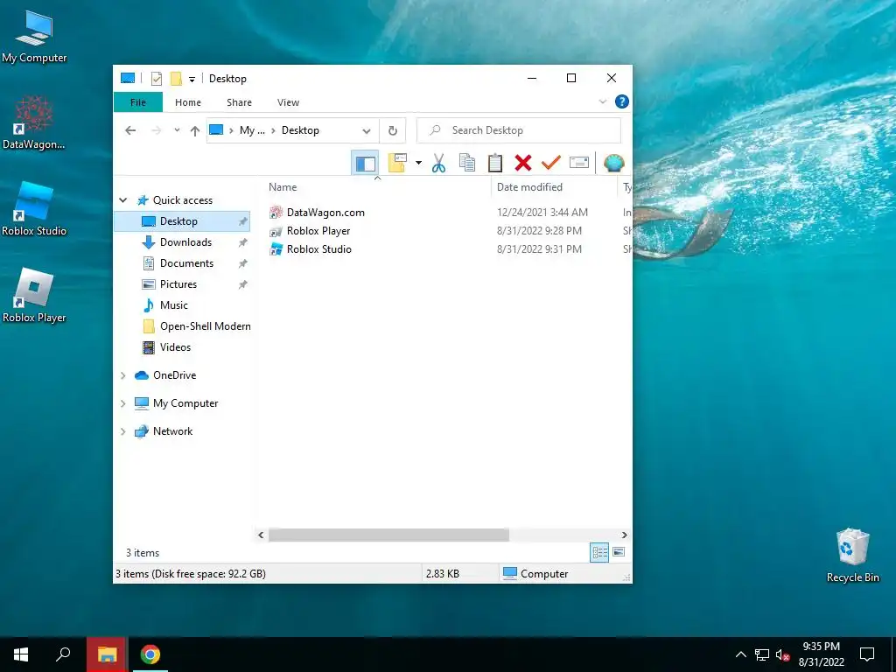This screenshot has height=672, width=896.
Task: Open the Windows Start menu
Action: (21, 654)
